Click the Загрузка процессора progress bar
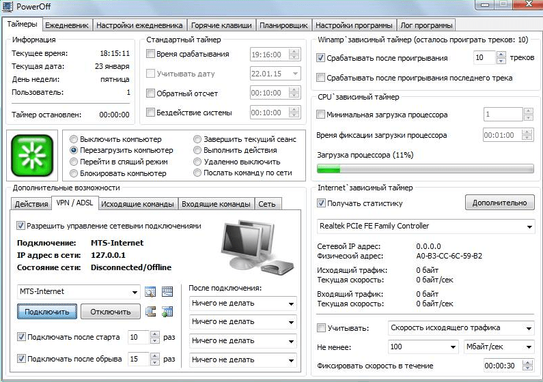This screenshot has height=382, width=543. point(426,168)
